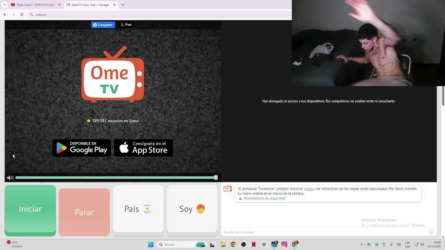Screen dimensions: 445x250
Task: Stop the chat with Parar
Action: pos(84,212)
